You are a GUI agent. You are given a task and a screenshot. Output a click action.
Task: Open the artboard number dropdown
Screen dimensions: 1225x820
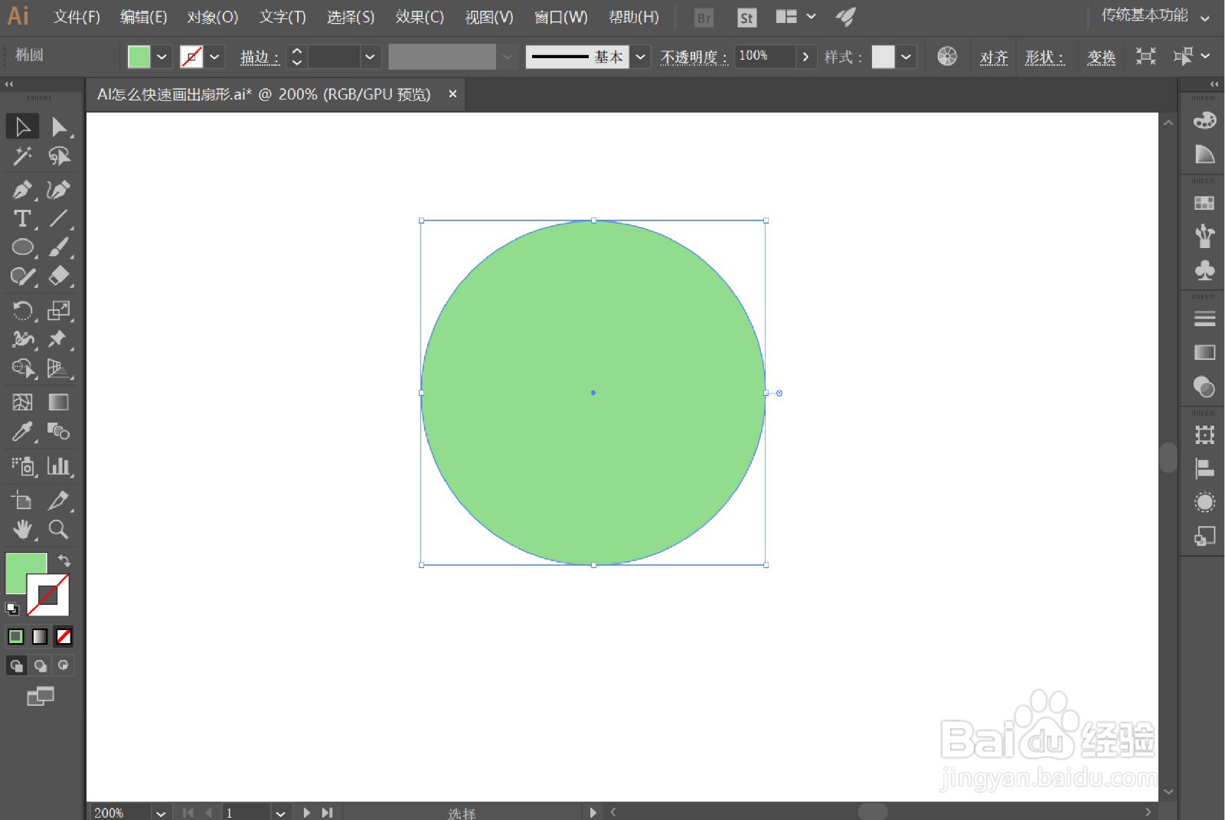point(280,813)
